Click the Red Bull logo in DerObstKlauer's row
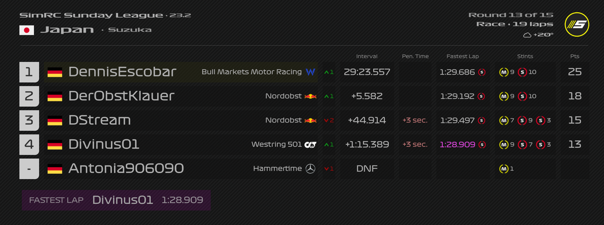 pyautogui.click(x=310, y=96)
